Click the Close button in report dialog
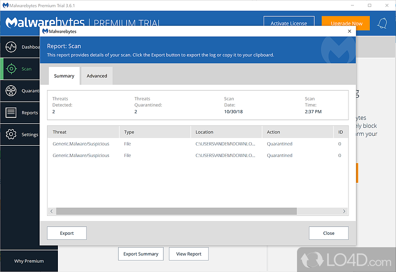The width and height of the screenshot is (396, 272). click(329, 233)
